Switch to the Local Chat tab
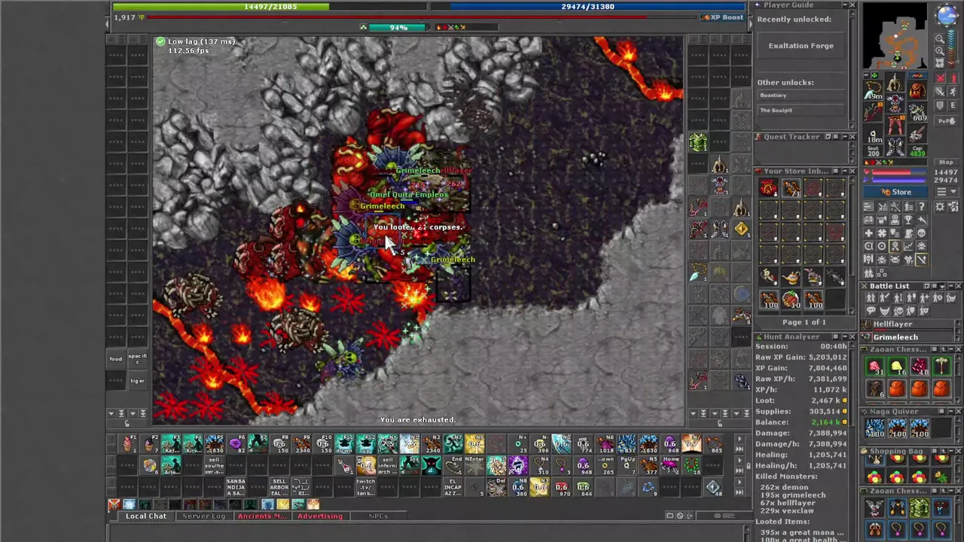 [146, 516]
